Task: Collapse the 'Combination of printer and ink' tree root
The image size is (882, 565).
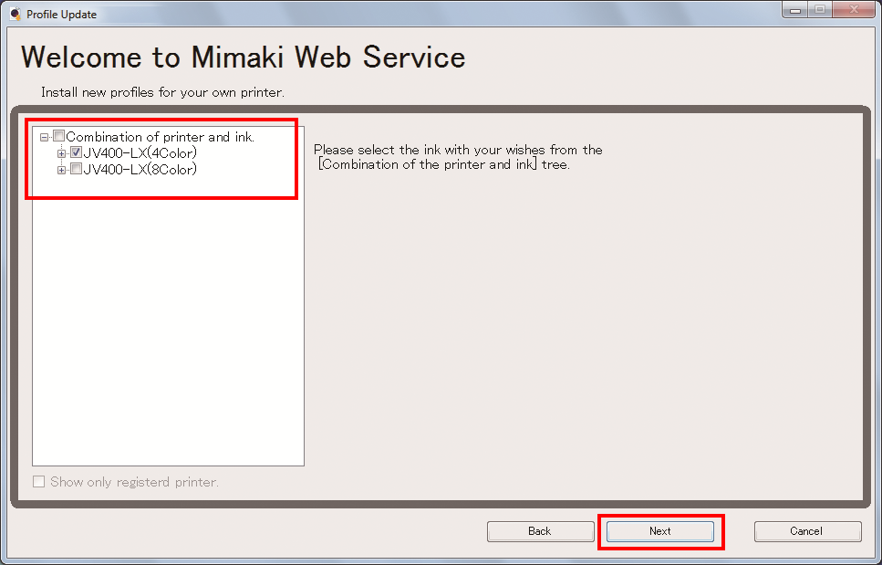Action: point(44,137)
